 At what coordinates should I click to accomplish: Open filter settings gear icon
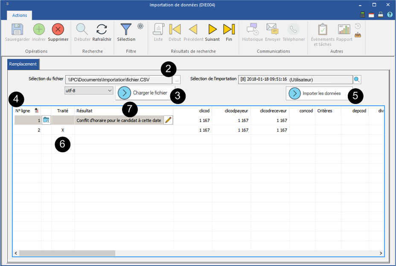(140, 26)
